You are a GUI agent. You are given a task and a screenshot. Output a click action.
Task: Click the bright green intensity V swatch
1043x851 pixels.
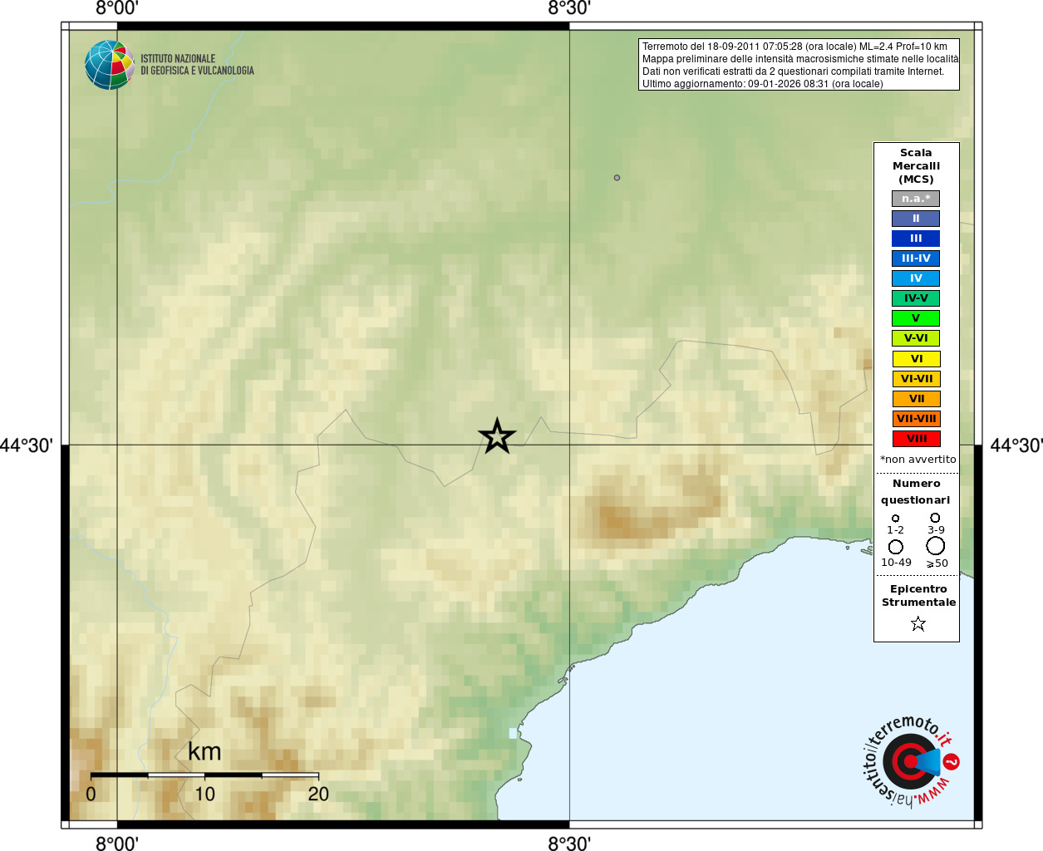(916, 318)
